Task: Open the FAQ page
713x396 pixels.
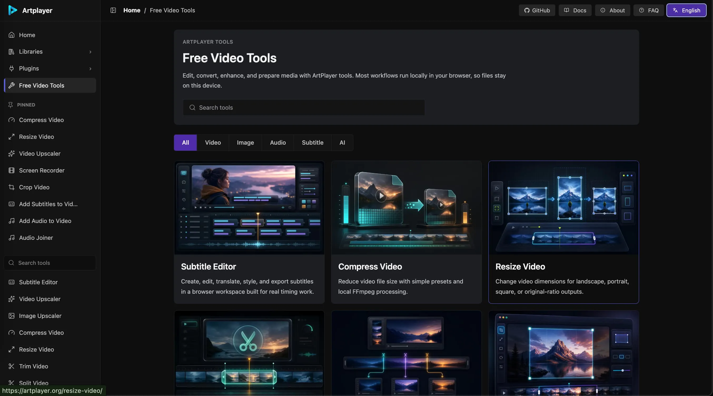Action: tap(648, 10)
